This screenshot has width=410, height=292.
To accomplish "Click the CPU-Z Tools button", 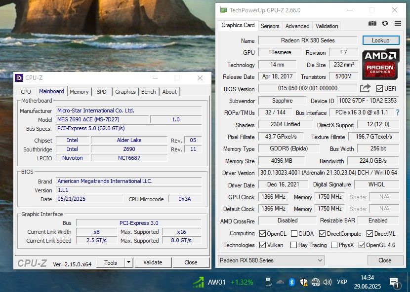I will pyautogui.click(x=111, y=262).
